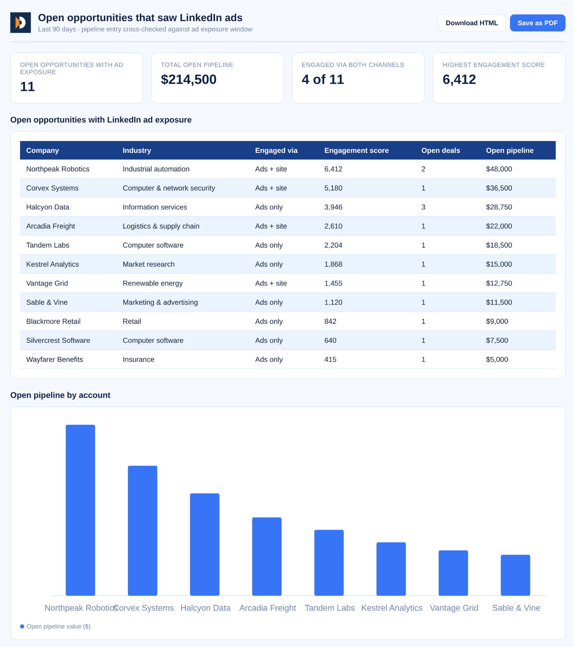This screenshot has height=647, width=574.
Task: Click the Highest Engagement Score card
Action: click(x=499, y=78)
